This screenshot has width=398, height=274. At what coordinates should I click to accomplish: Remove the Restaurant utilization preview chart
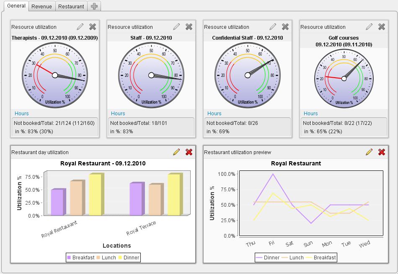click(x=382, y=152)
